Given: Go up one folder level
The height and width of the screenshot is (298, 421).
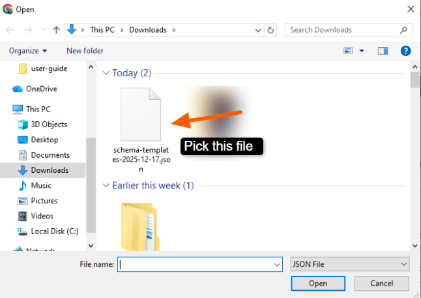Looking at the screenshot, I should (56, 30).
